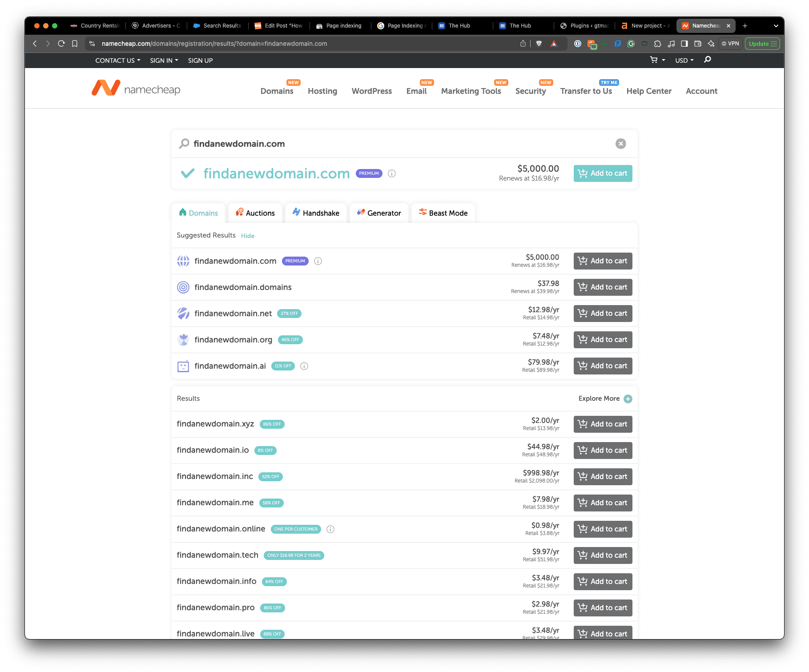Click the Namecheap logo

point(135,88)
